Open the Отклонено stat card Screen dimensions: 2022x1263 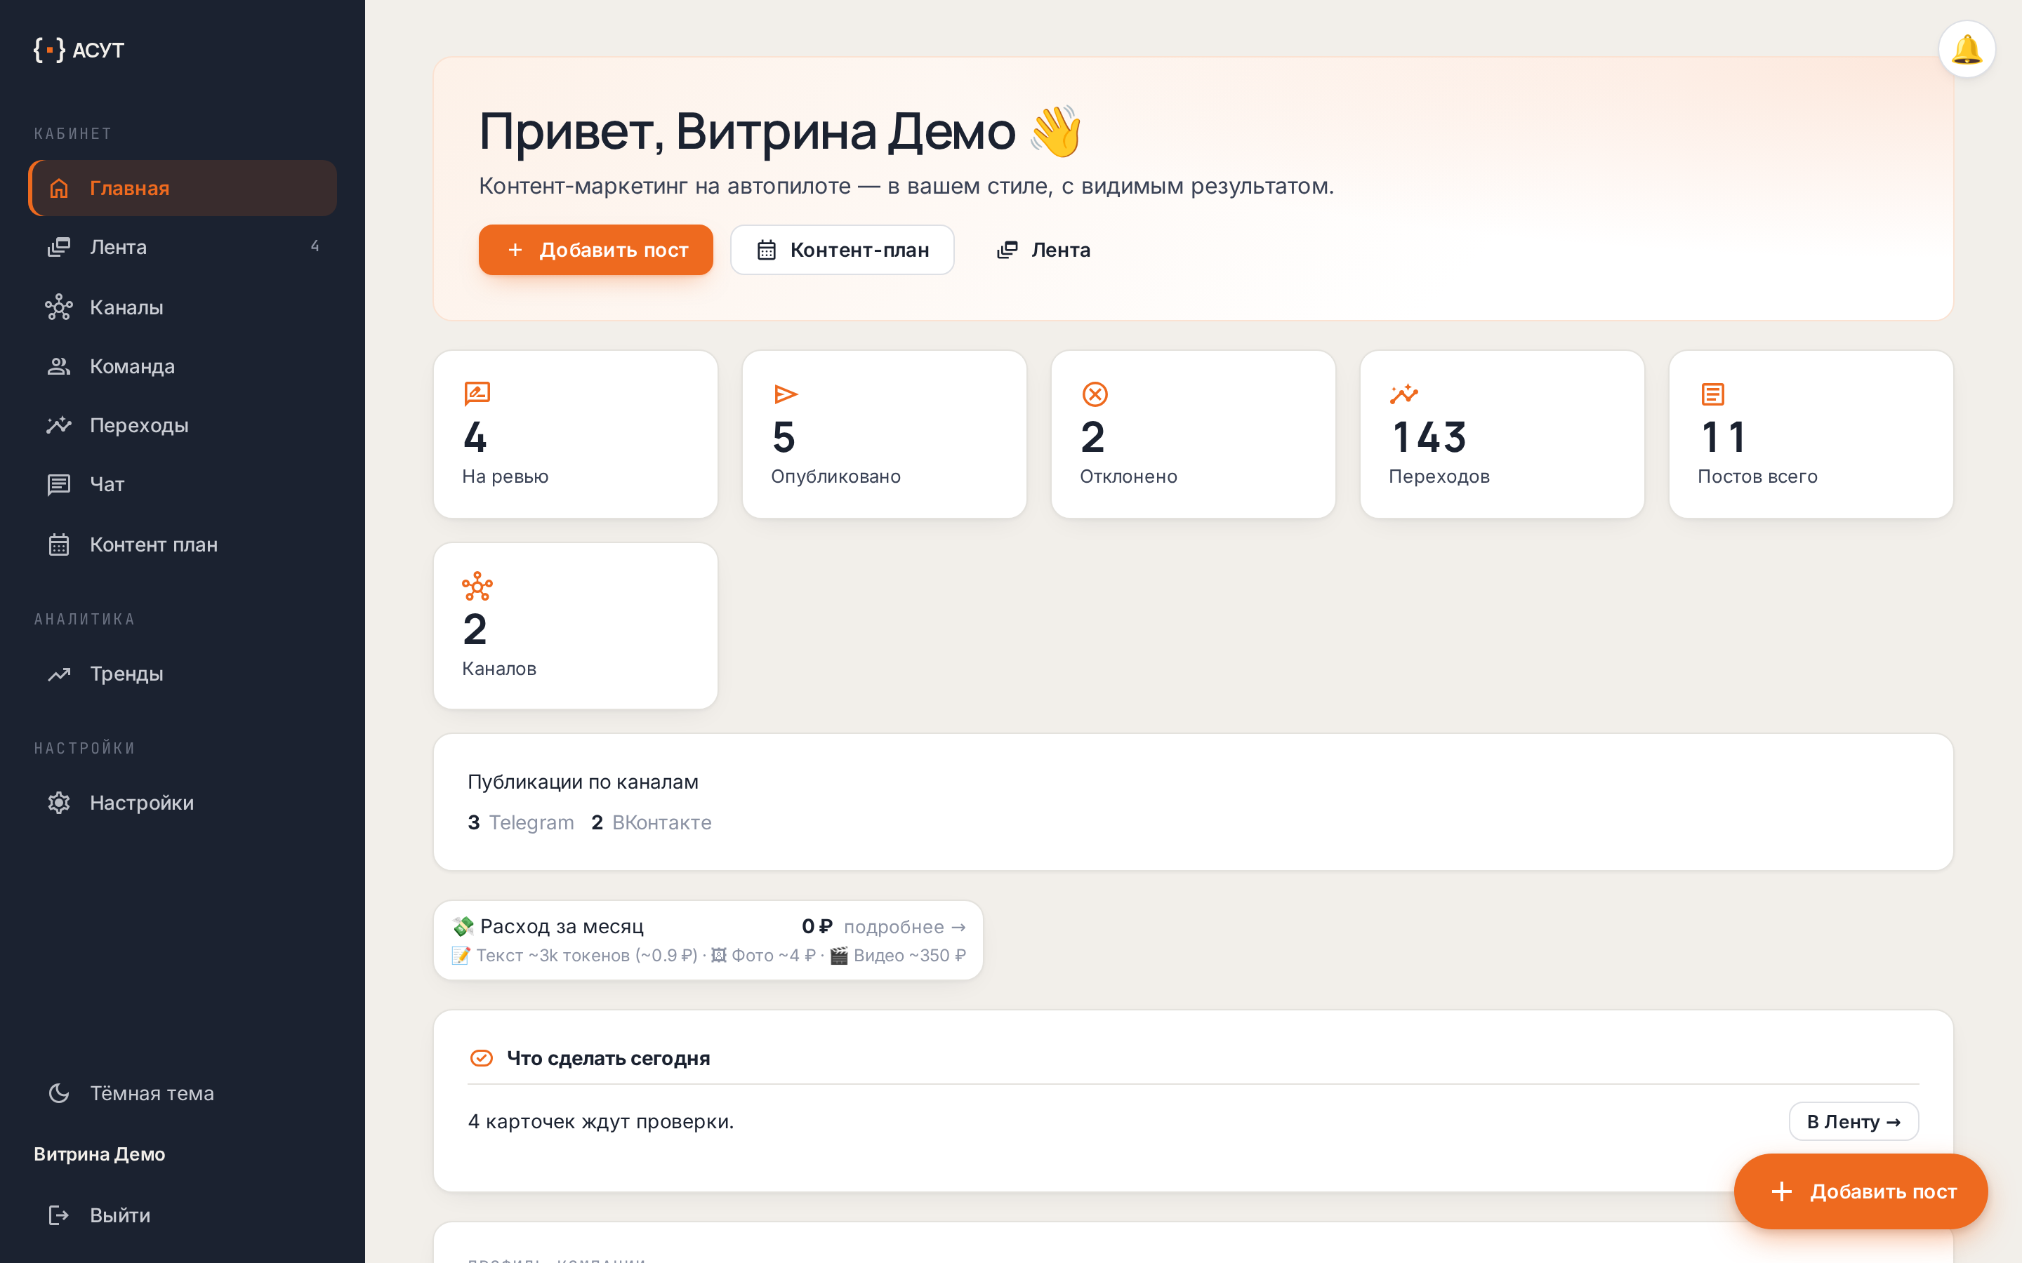coord(1193,434)
